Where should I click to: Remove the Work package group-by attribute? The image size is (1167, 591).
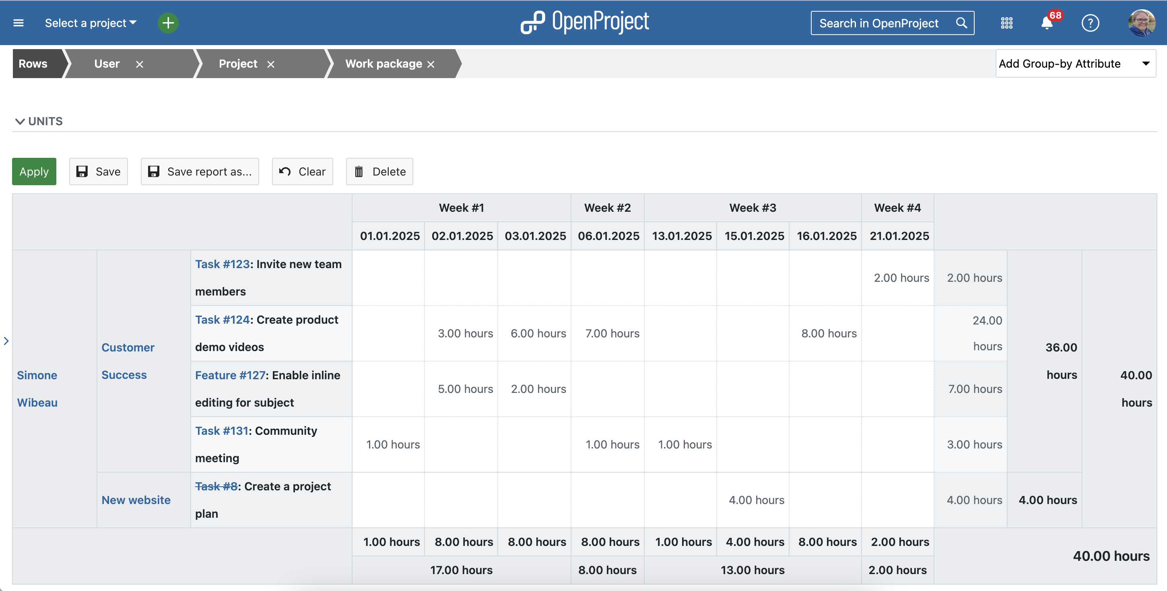tap(431, 64)
